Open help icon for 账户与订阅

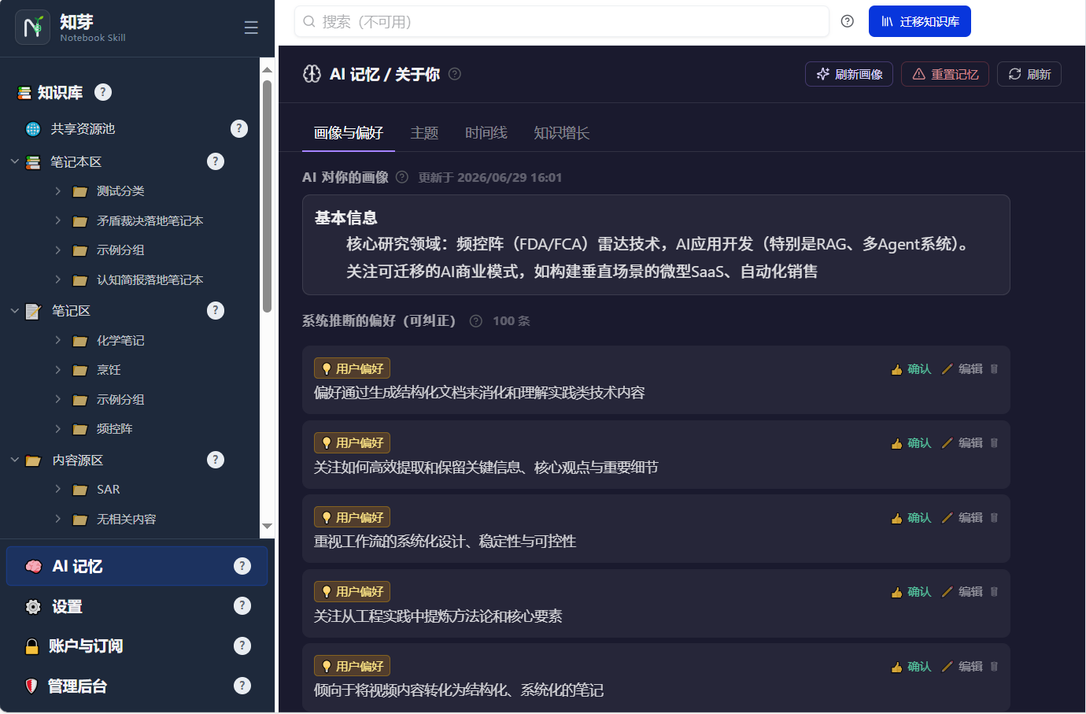[x=242, y=646]
